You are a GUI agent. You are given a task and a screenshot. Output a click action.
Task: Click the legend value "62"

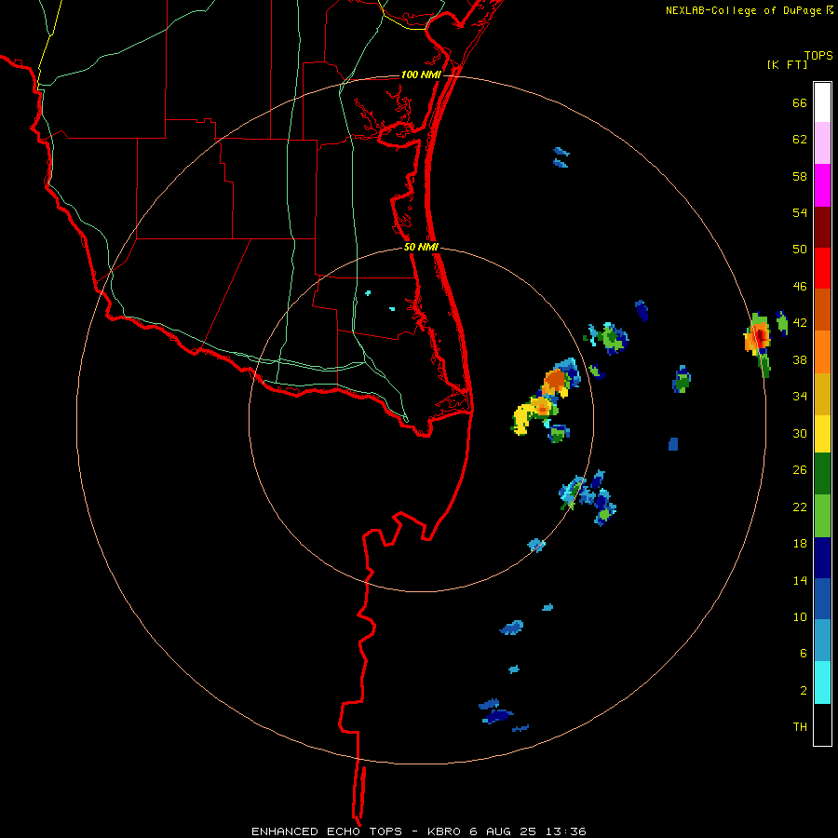pyautogui.click(x=800, y=140)
